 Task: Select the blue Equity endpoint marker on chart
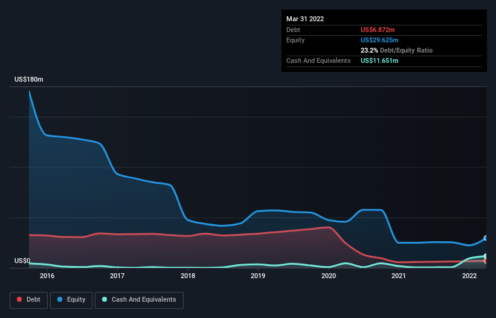[x=486, y=238]
